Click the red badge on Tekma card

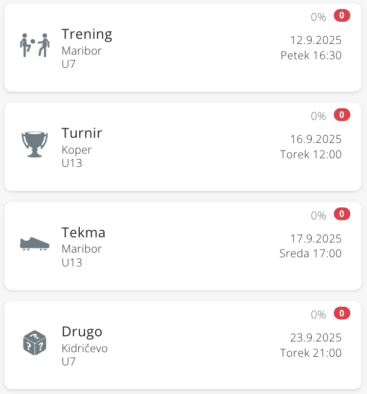click(x=341, y=214)
